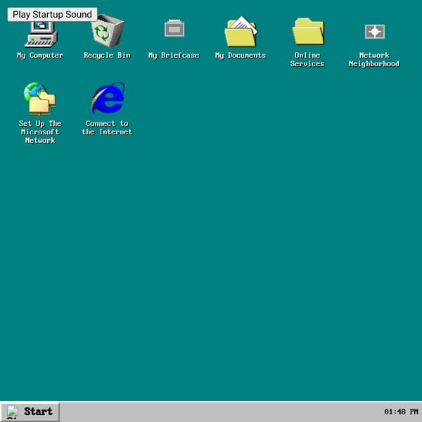Select the Network Neighborhood icon

coord(375,32)
